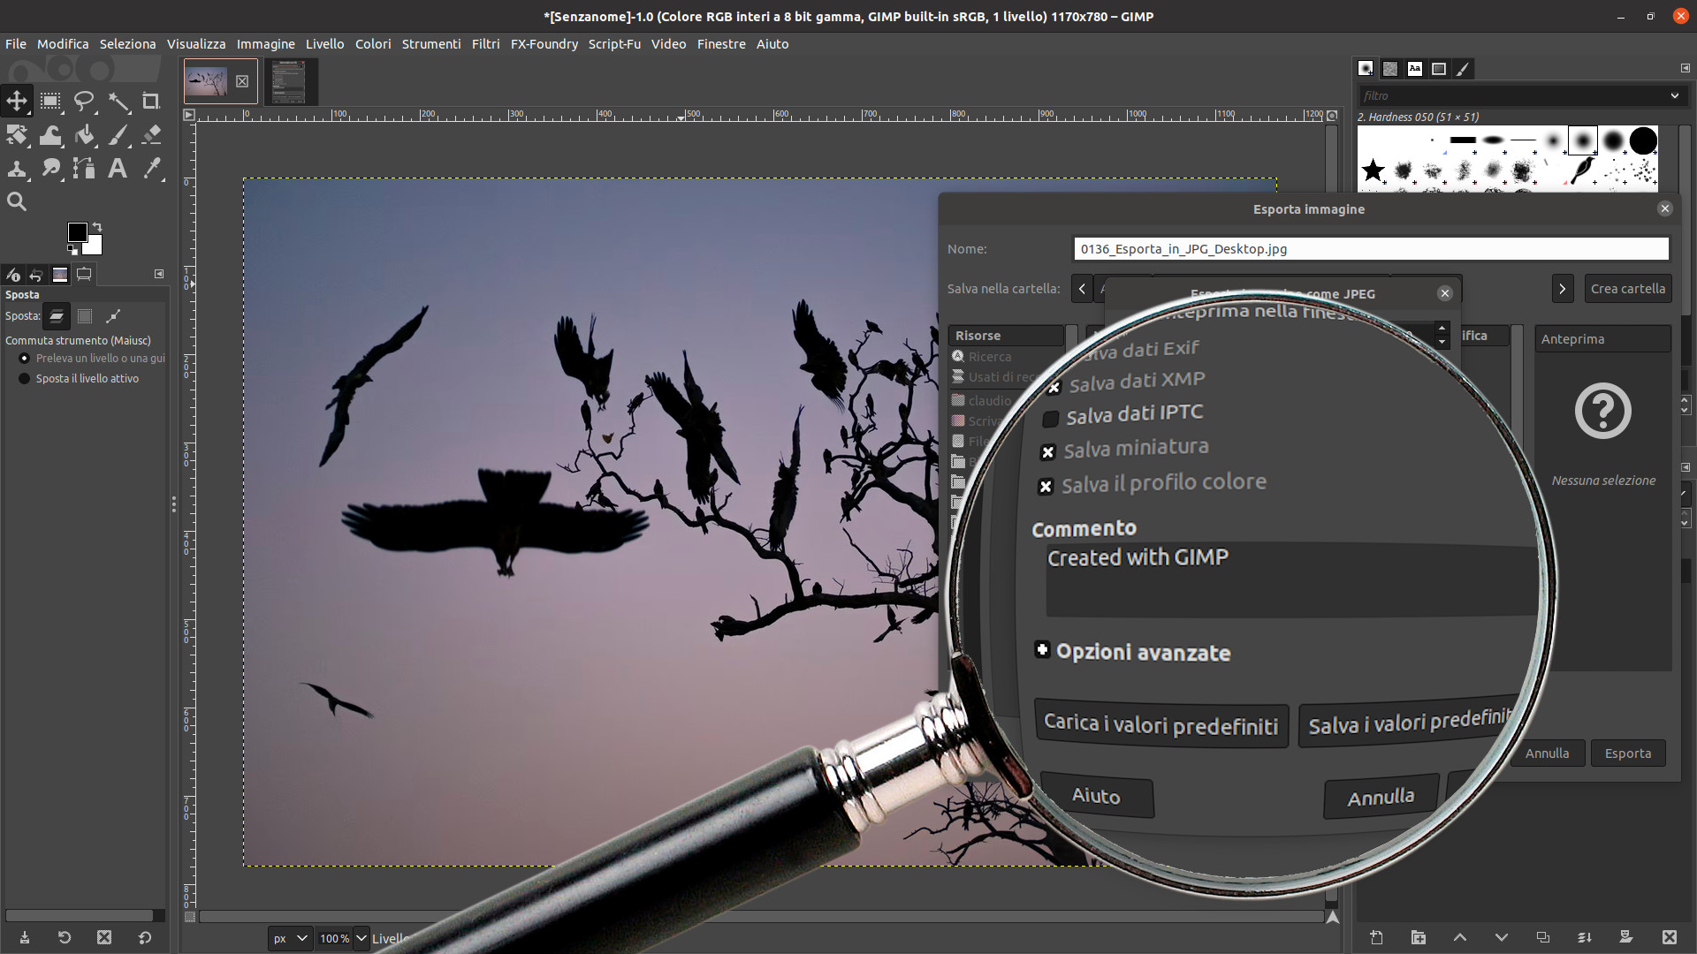Viewport: 1697px width, 954px height.
Task: Open the Colori menu
Action: click(373, 43)
